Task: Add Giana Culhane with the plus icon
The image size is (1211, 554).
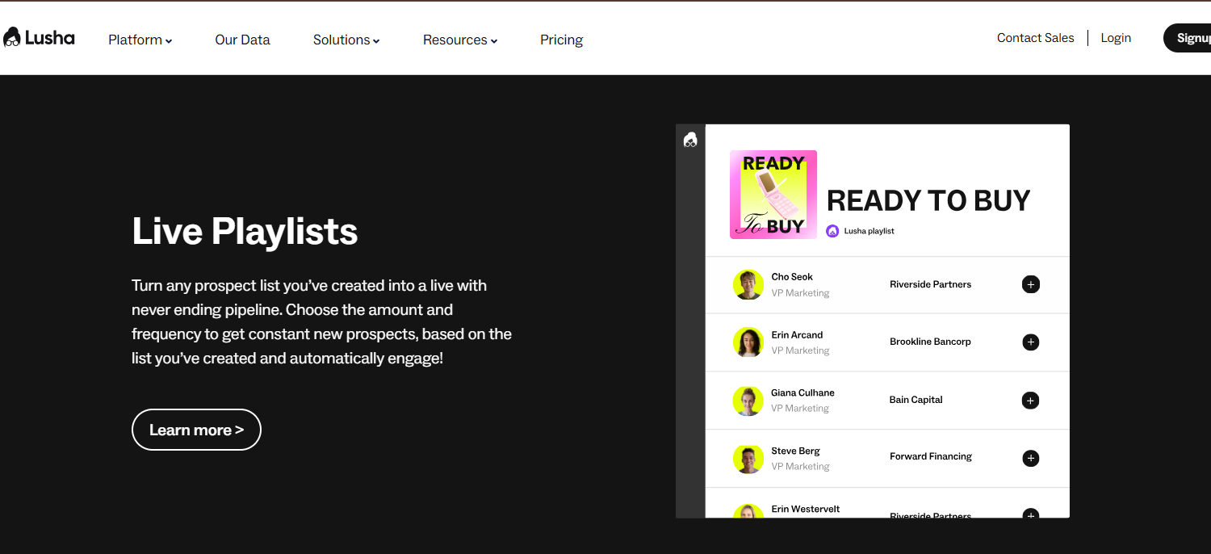Action: [x=1031, y=401]
